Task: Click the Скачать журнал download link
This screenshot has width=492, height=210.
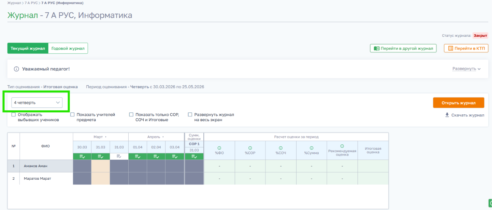Action: point(464,115)
